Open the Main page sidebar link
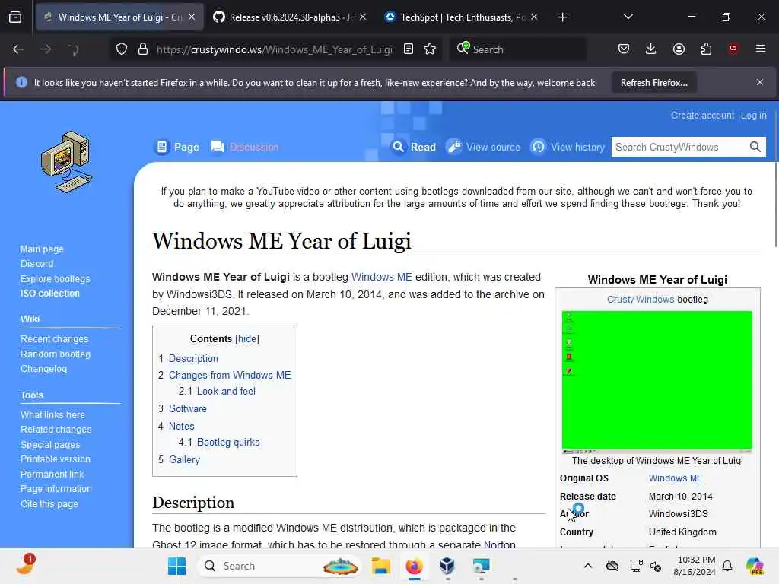Image resolution: width=779 pixels, height=584 pixels. pyautogui.click(x=42, y=249)
